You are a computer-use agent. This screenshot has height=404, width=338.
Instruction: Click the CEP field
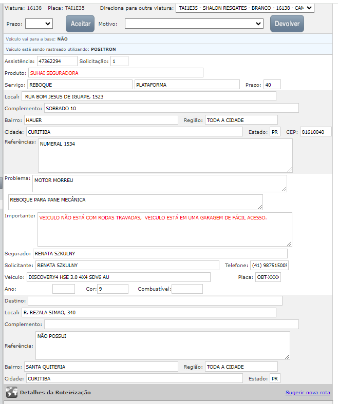pos(315,132)
